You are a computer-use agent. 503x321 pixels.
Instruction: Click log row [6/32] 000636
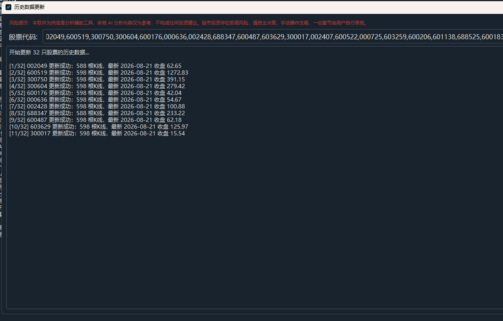(x=96, y=99)
